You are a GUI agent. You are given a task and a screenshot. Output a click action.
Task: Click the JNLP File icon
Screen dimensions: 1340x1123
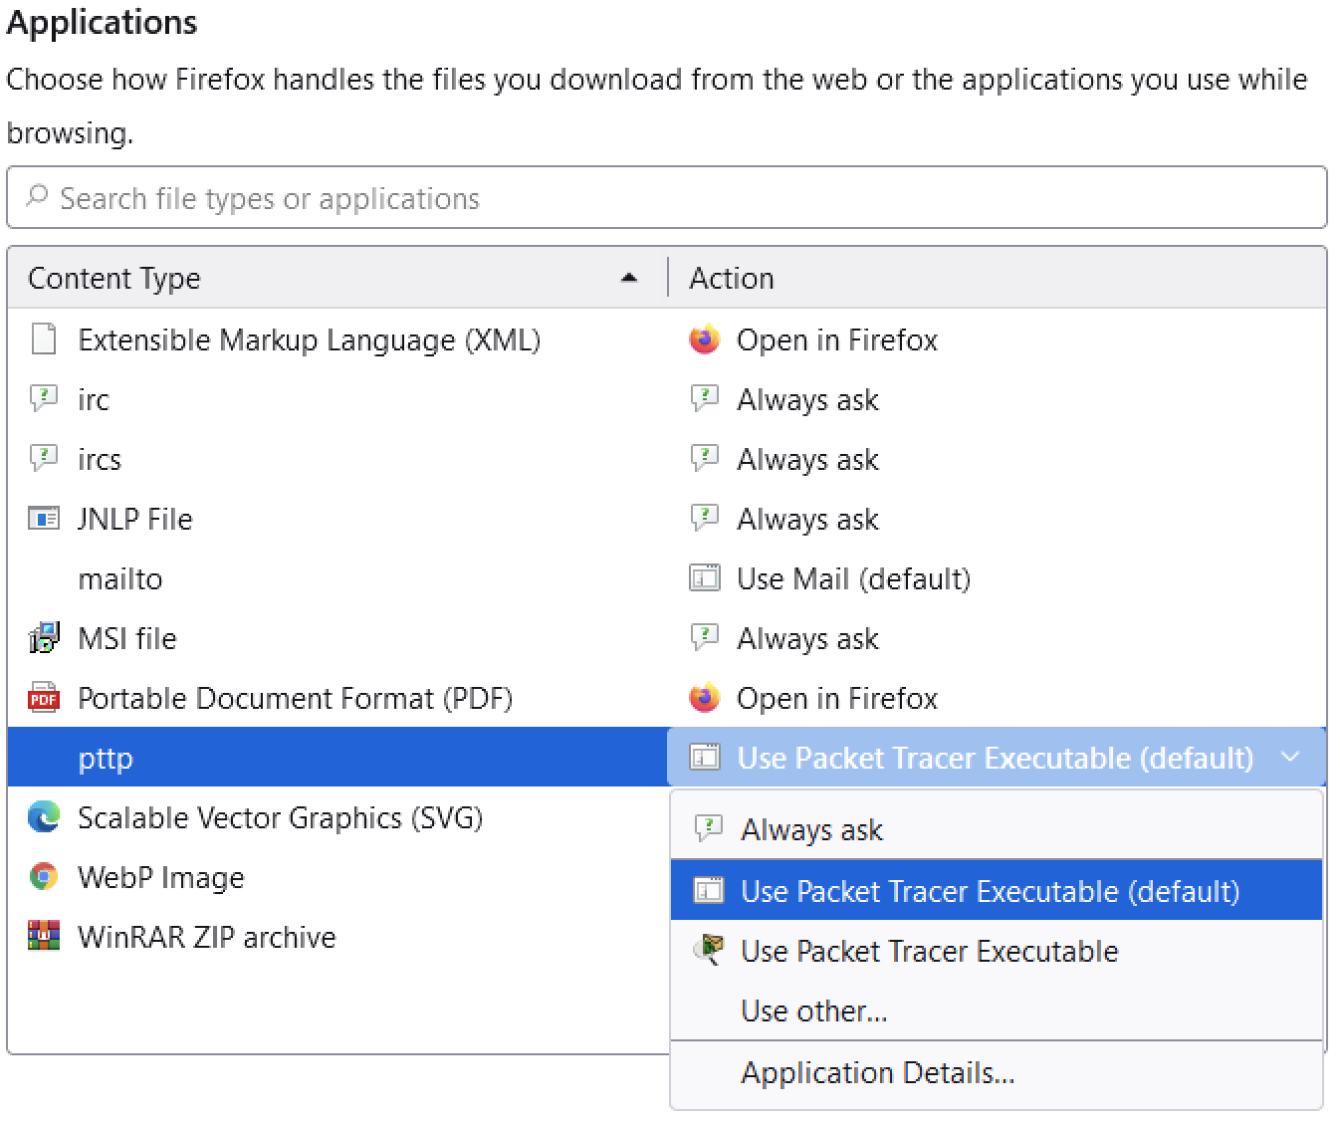[43, 519]
